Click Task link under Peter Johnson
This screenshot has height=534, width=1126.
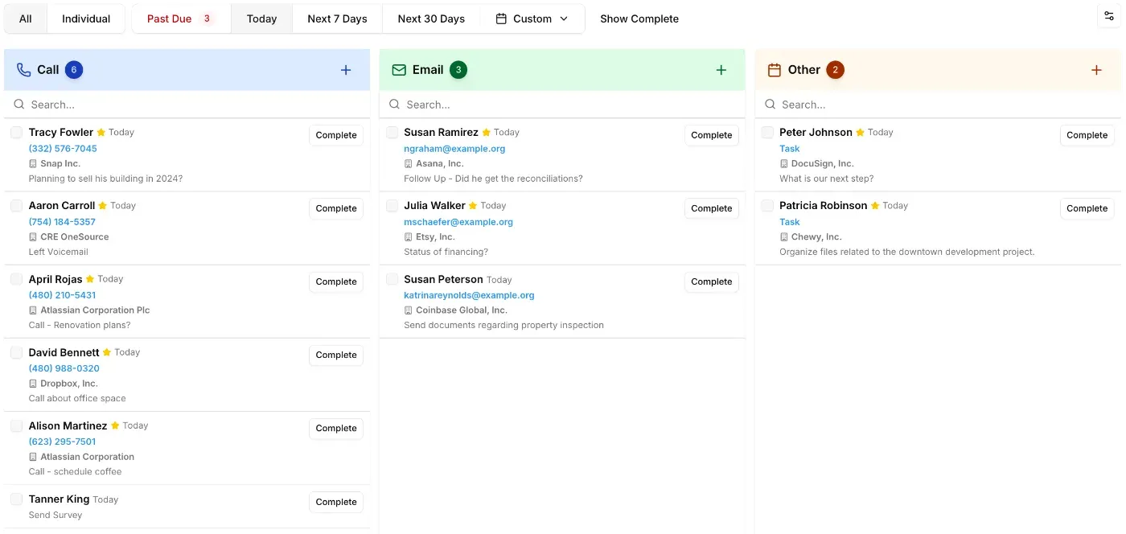point(790,149)
